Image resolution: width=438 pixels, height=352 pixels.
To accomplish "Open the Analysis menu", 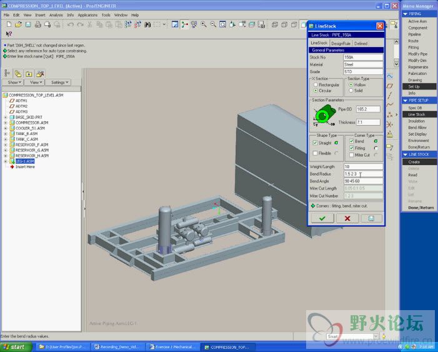I will pos(56,15).
